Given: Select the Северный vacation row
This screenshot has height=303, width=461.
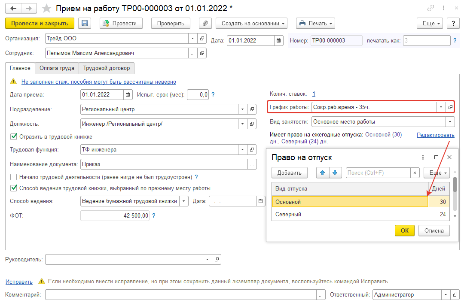Looking at the screenshot, I should coord(361,214).
